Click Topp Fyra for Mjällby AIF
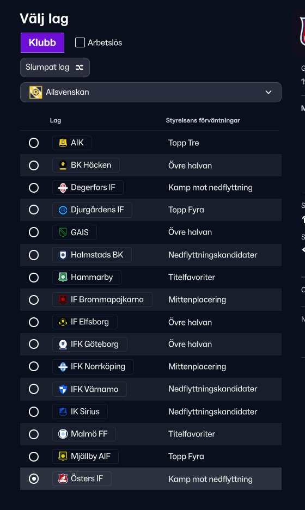Image resolution: width=305 pixels, height=510 pixels. click(186, 457)
